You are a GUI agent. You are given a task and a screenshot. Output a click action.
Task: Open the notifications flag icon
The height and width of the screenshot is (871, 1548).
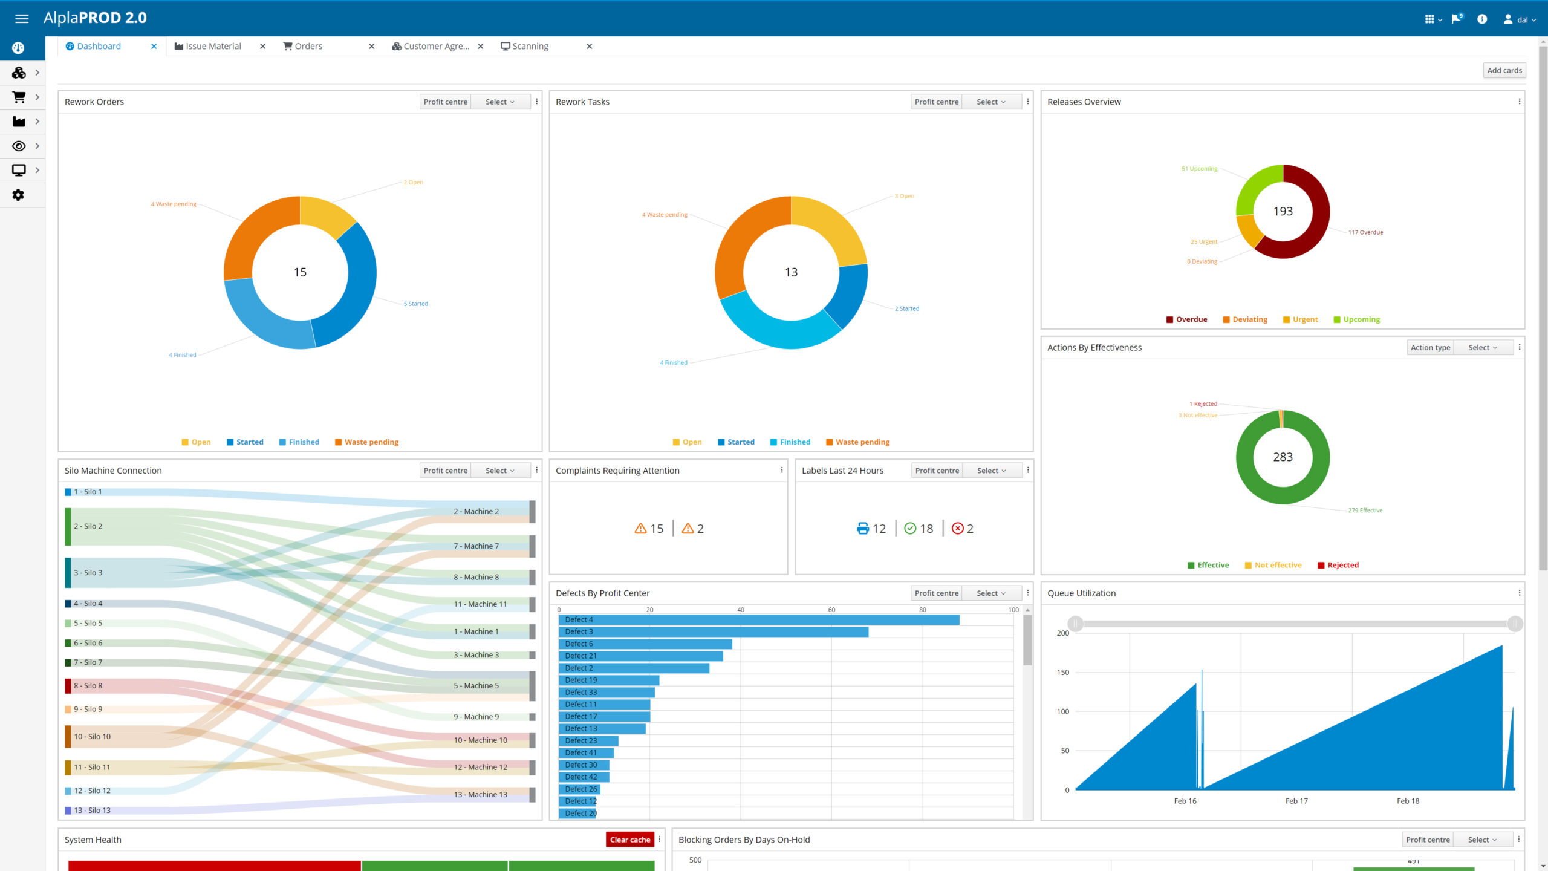coord(1457,19)
